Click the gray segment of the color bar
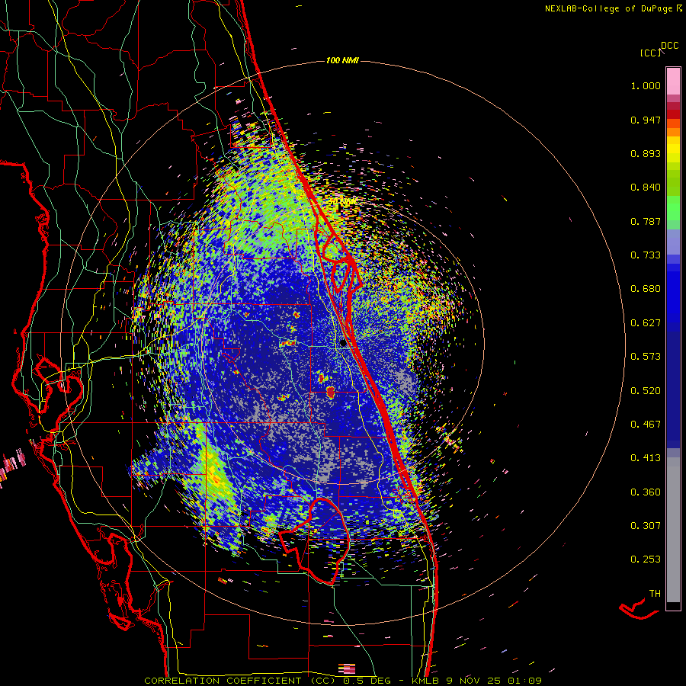686x686 pixels. click(673, 530)
